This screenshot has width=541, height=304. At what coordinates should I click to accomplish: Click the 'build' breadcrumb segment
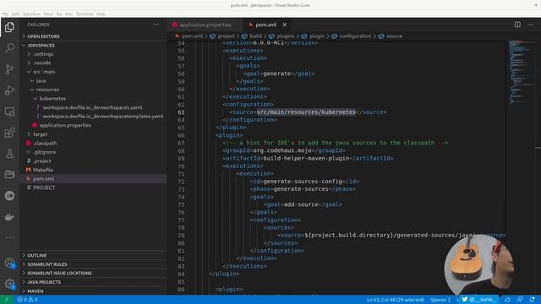coord(255,36)
